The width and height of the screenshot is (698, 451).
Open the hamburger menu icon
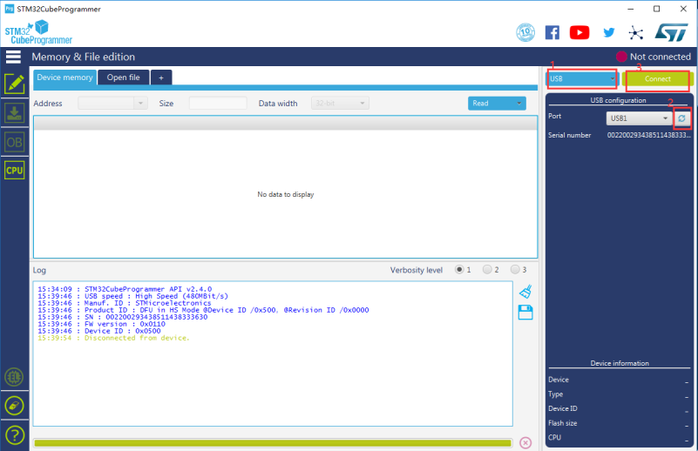click(13, 57)
